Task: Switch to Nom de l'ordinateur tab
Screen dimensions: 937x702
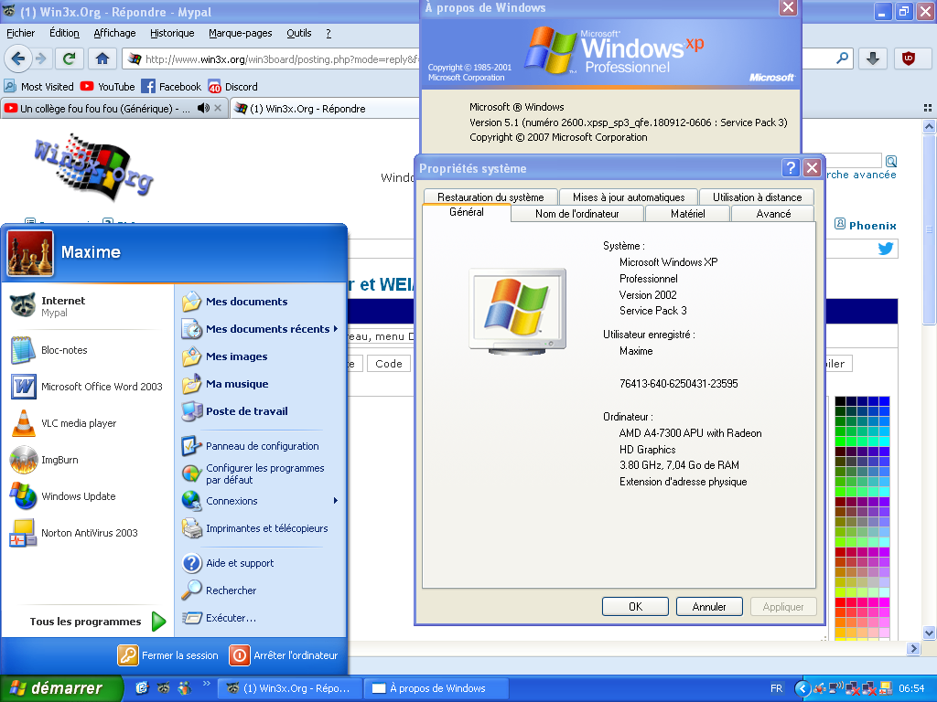Action: pyautogui.click(x=577, y=214)
